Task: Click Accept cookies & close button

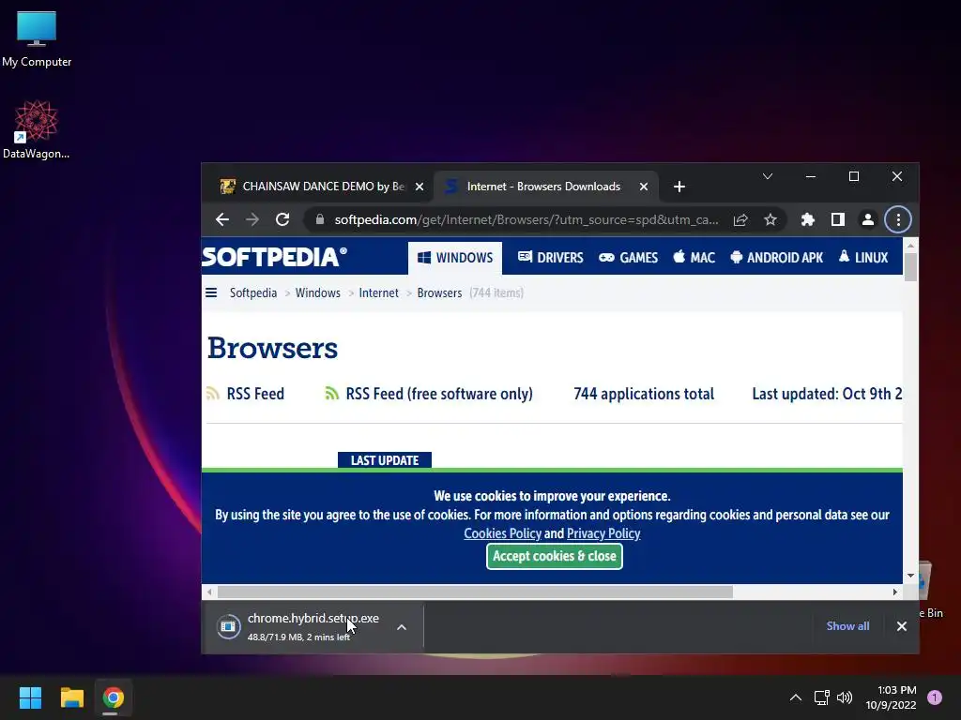Action: tap(555, 556)
